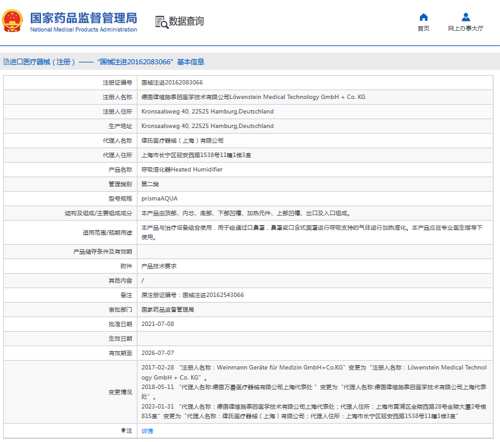500x442 pixels.
Task: Select management class 第二类
Action: (x=150, y=184)
